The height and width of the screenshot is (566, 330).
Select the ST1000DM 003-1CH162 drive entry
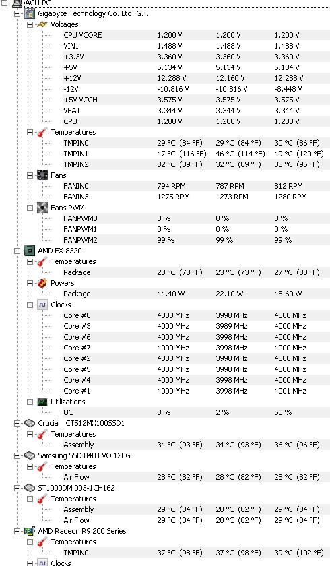[77, 488]
